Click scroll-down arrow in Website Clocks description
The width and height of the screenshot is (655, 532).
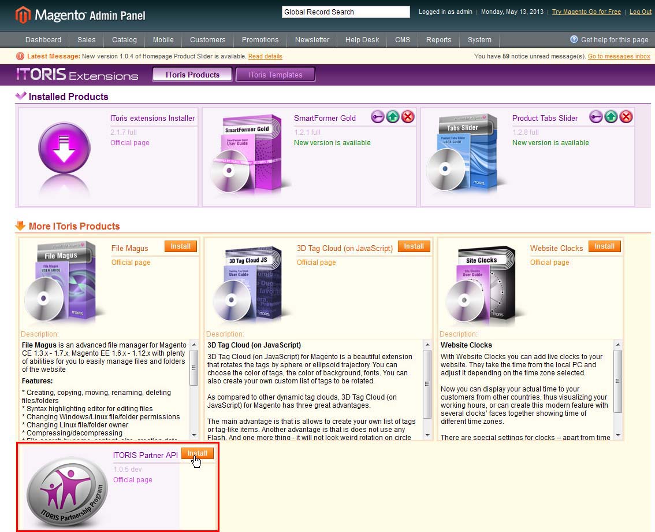click(618, 435)
